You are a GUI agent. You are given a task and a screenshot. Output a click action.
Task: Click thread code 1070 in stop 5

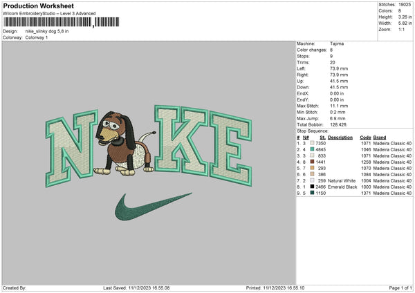click(366, 168)
